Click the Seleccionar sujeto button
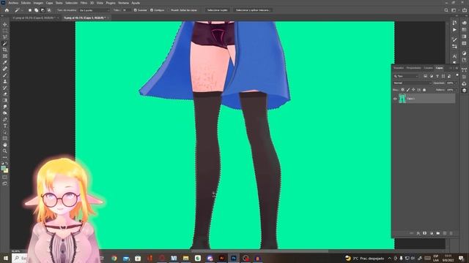 pos(218,10)
